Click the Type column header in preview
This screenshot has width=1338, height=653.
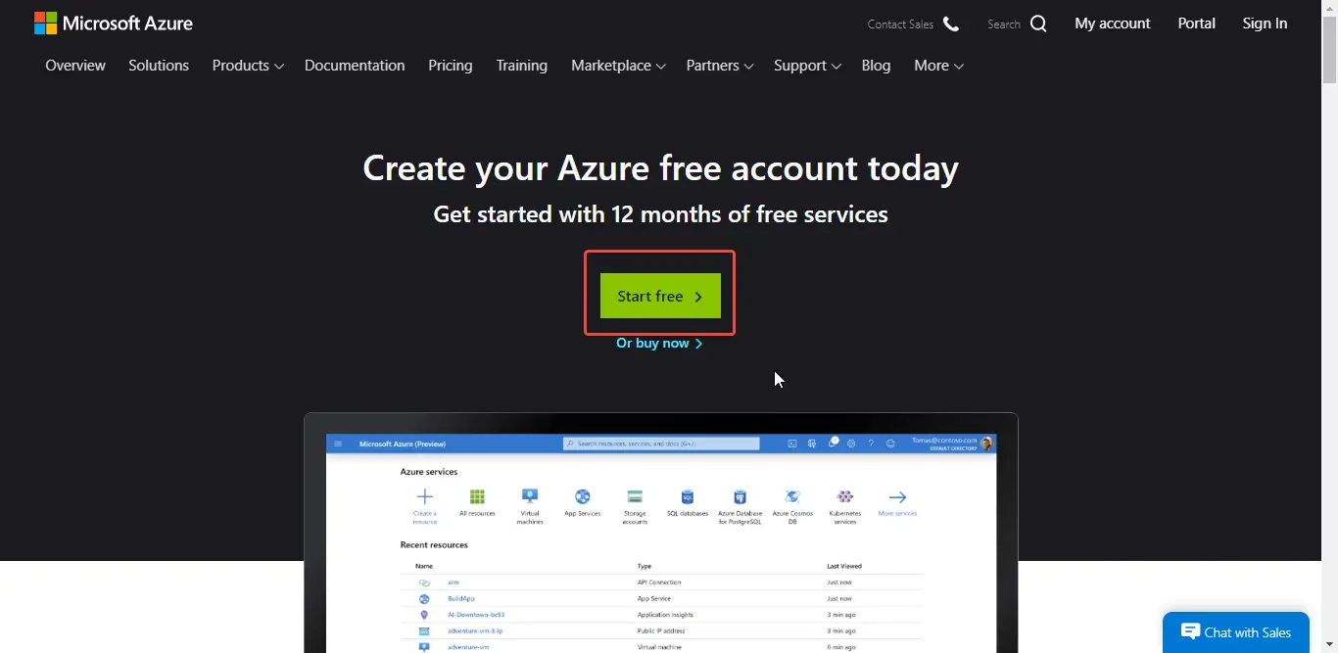coord(645,566)
